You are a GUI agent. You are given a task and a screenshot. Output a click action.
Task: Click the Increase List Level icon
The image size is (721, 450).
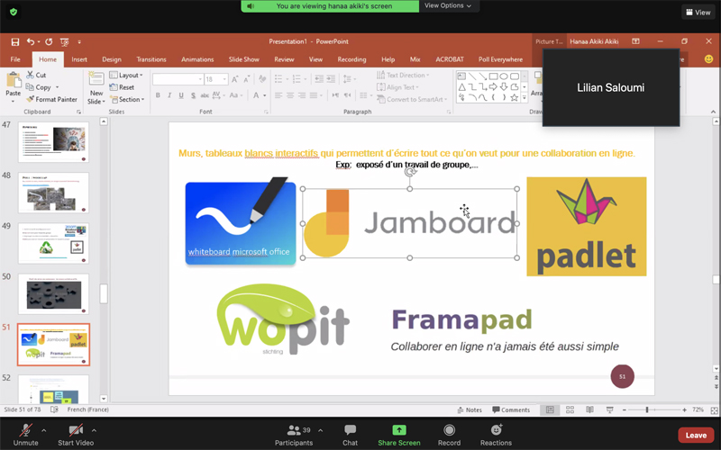[331, 79]
